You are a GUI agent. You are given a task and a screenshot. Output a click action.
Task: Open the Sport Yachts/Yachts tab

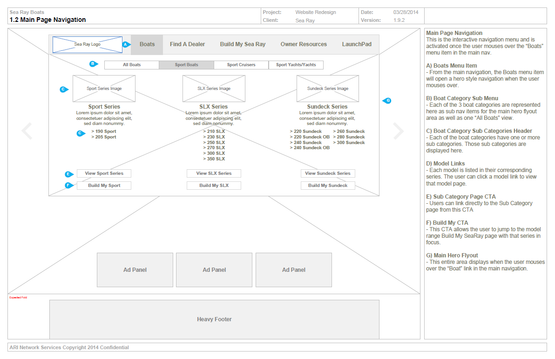[296, 65]
